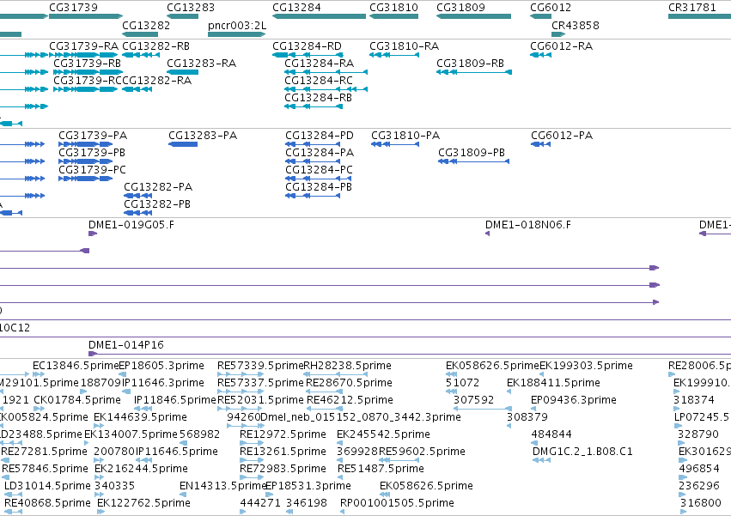731x516 pixels.
Task: Select protein CG13284-PB
Action: pos(319,187)
